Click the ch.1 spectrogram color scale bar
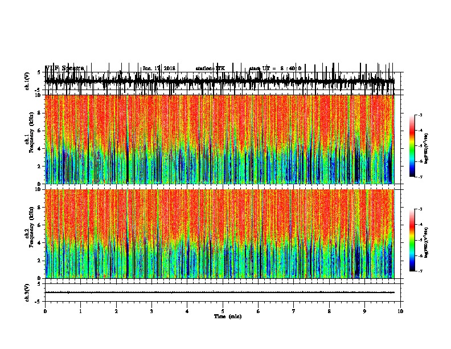 coord(412,146)
